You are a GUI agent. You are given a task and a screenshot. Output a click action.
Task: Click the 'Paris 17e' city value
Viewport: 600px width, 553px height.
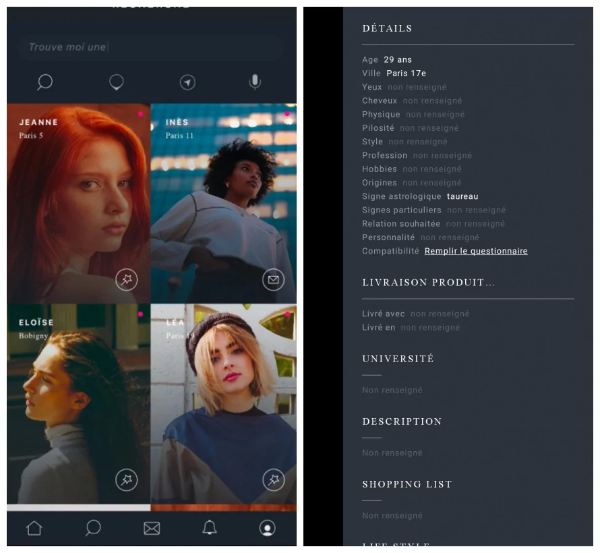[x=407, y=74]
